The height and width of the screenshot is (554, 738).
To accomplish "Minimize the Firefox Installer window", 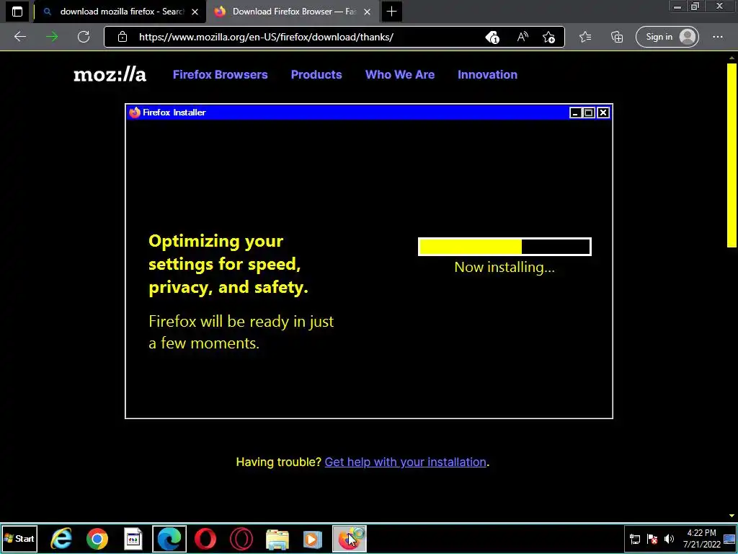I will coord(574,113).
